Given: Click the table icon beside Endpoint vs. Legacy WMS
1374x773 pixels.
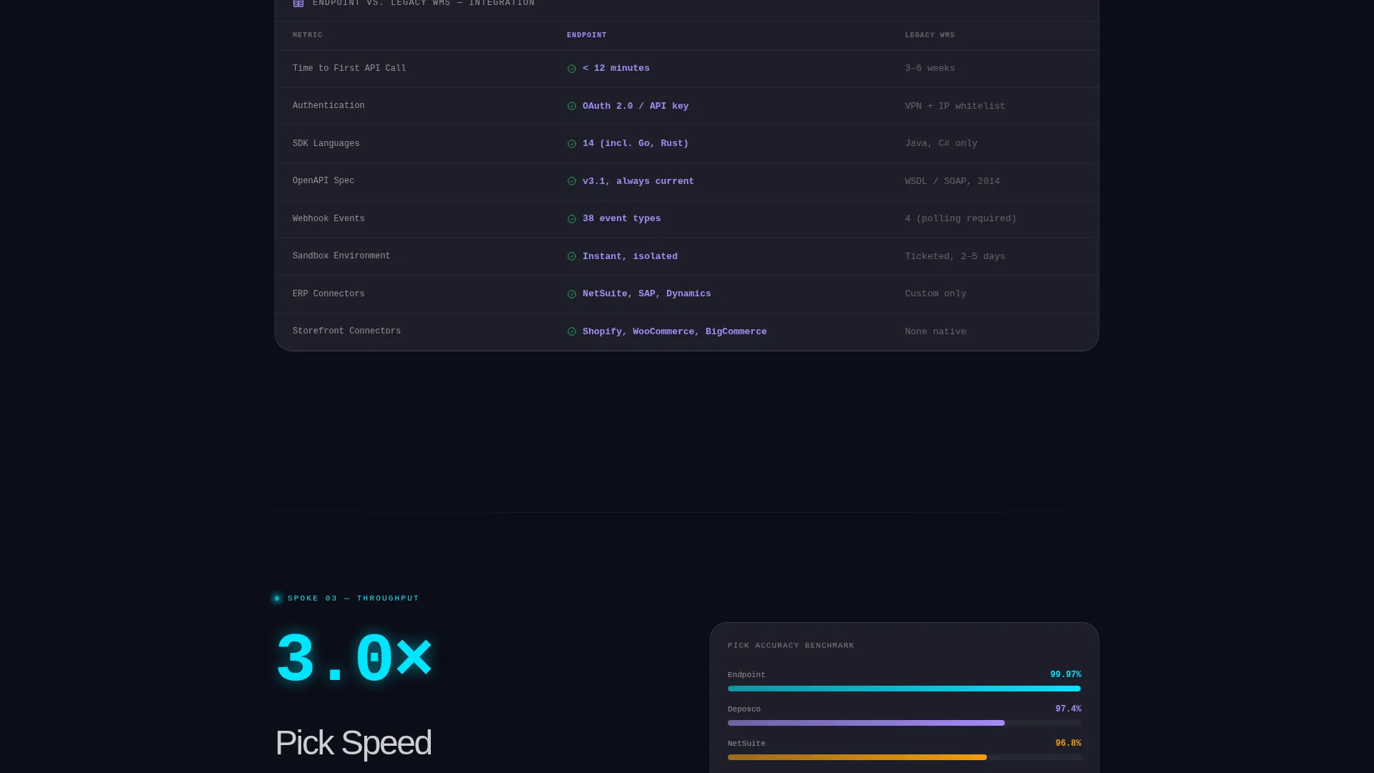Looking at the screenshot, I should click(x=298, y=4).
